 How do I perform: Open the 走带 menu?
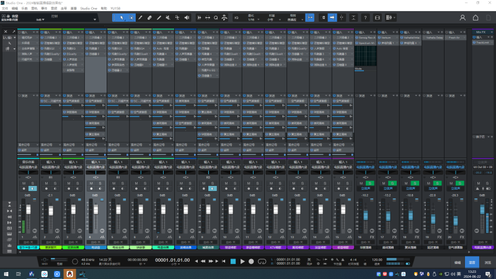point(64,9)
